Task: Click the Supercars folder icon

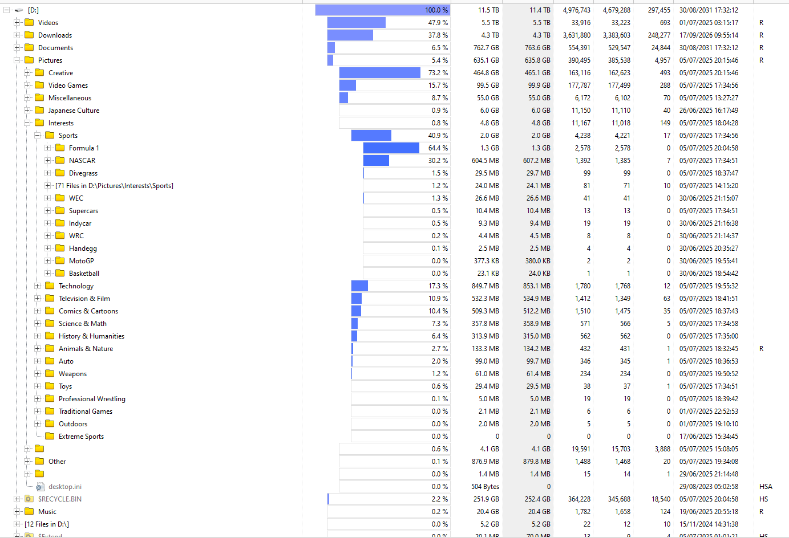Action: [x=60, y=211]
